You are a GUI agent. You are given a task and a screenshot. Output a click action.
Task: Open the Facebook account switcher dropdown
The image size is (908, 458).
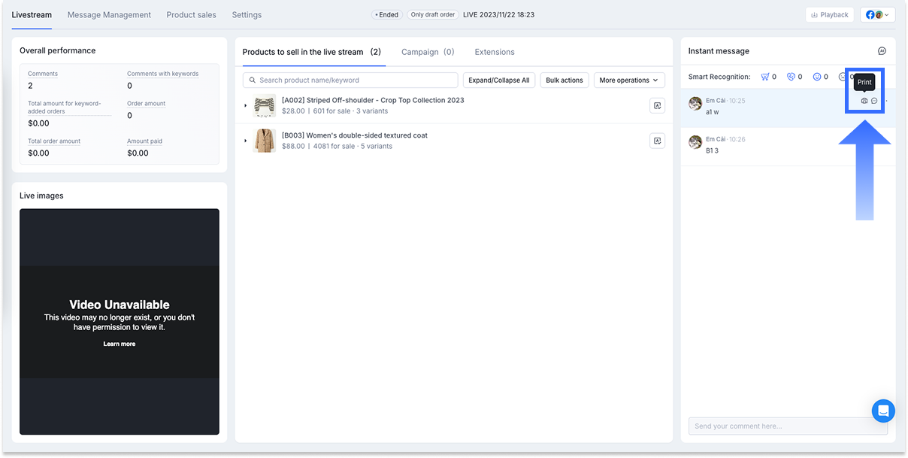pos(878,14)
